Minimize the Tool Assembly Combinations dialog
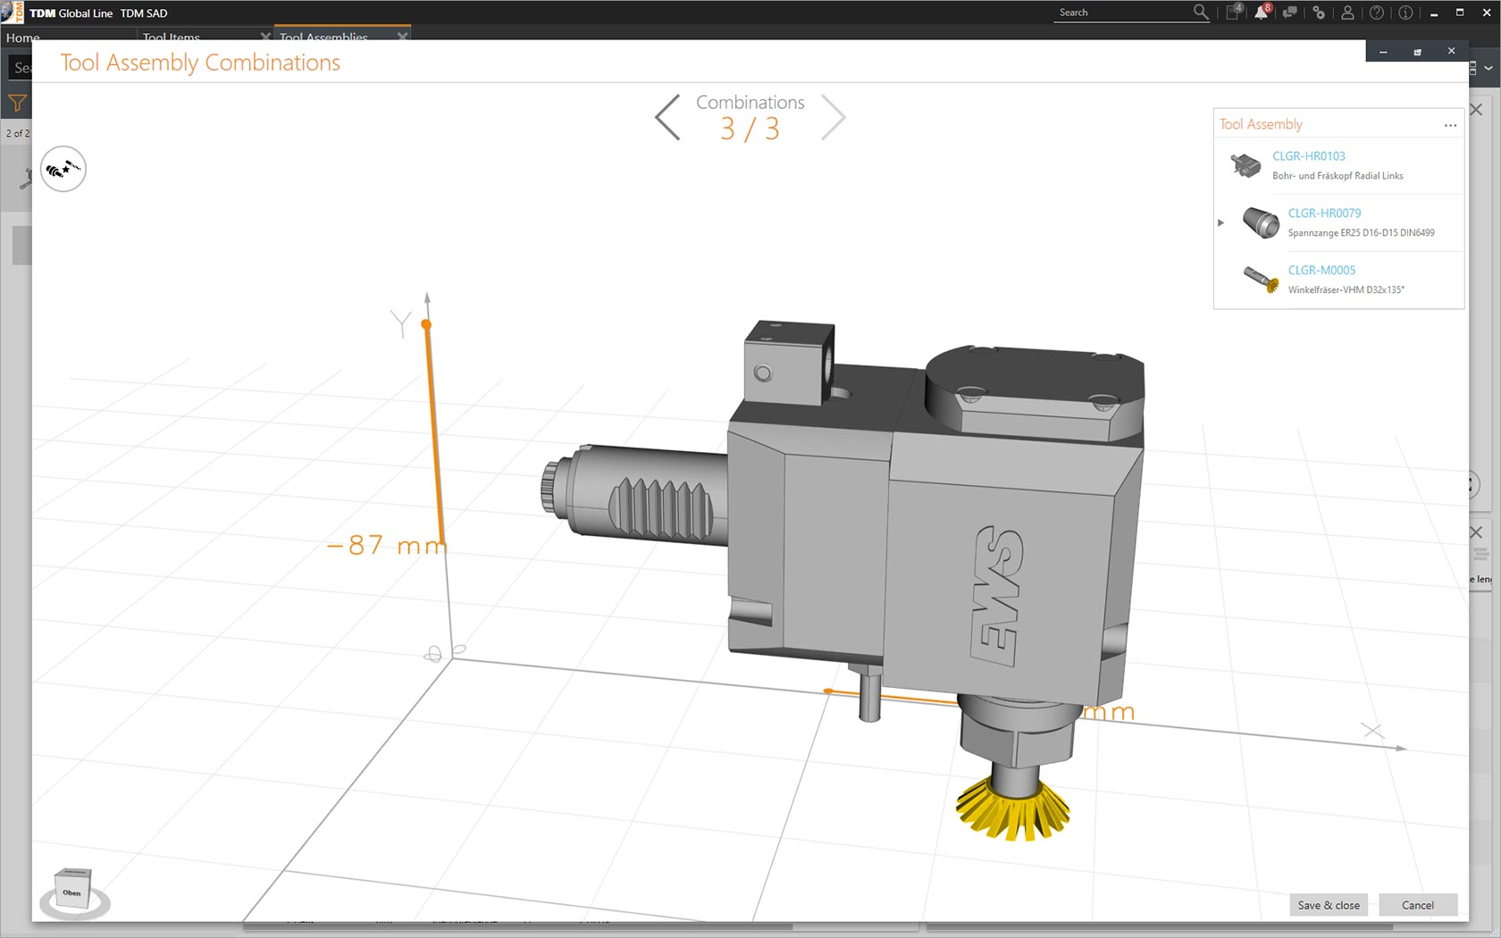 [x=1383, y=52]
